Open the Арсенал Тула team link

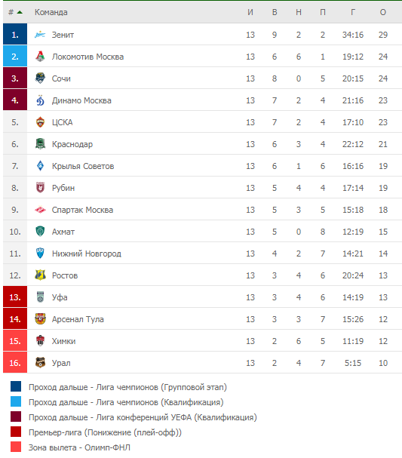click(78, 319)
